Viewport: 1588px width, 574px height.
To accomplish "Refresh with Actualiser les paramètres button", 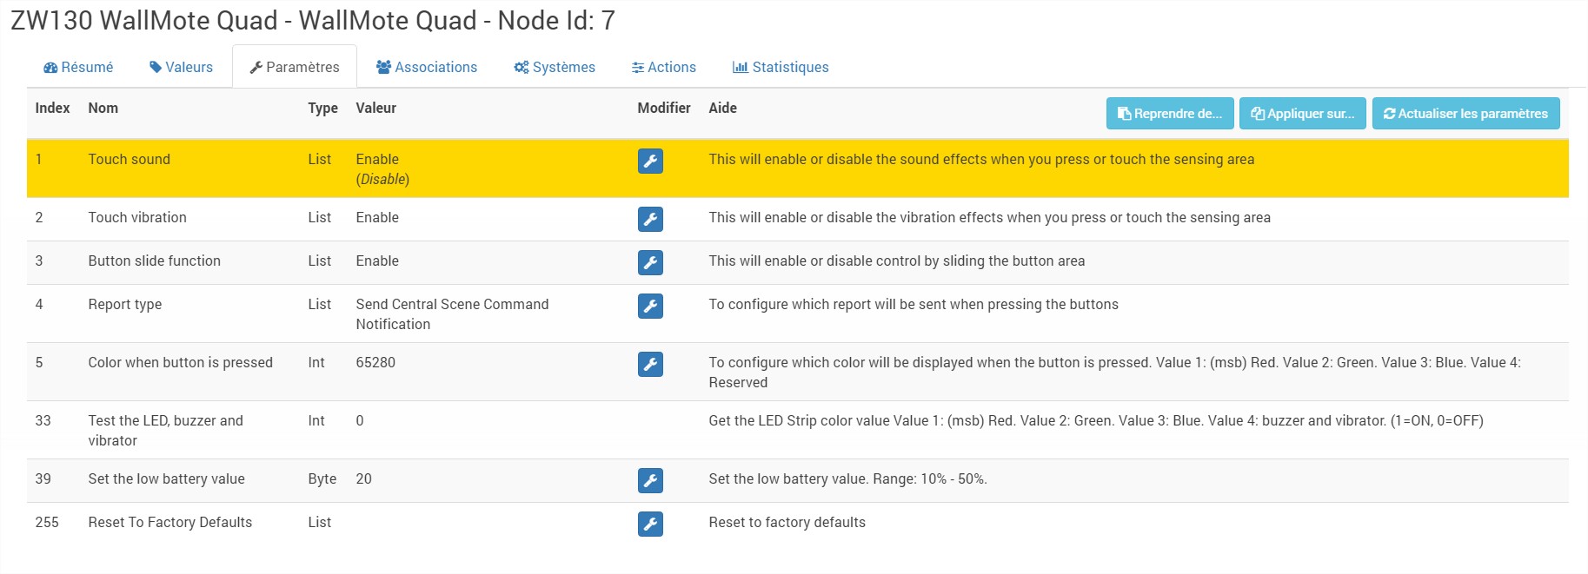I will click(1466, 113).
